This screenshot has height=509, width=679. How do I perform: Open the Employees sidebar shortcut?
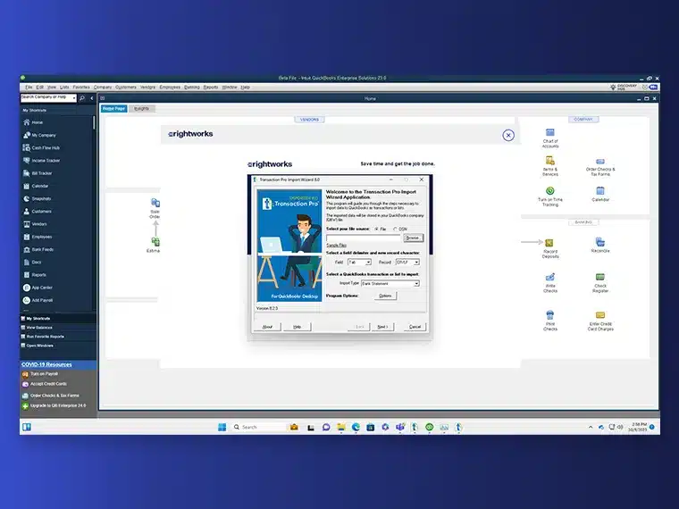(38, 237)
